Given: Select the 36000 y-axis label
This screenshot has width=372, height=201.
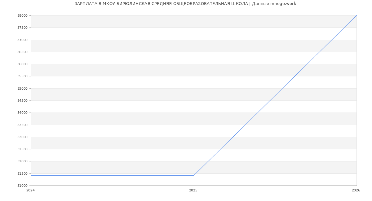Looking at the screenshot, I should pos(22,64).
